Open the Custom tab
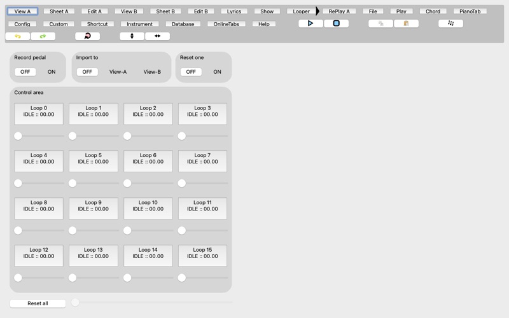 (x=59, y=24)
